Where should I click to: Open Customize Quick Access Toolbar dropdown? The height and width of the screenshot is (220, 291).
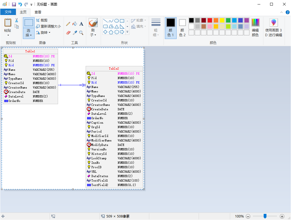tap(31, 5)
